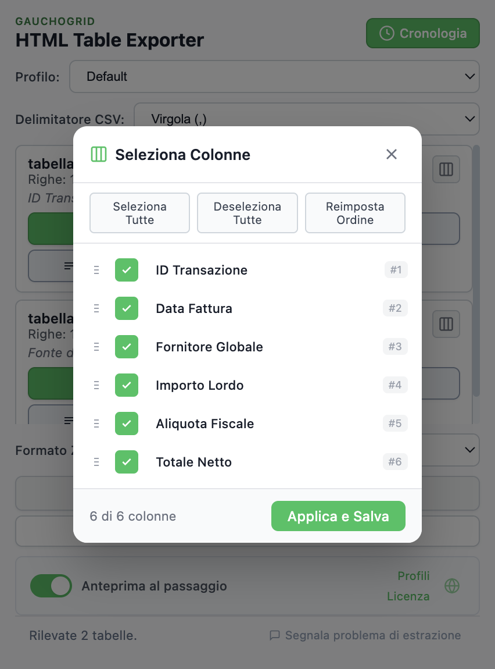Viewport: 495px width, 669px height.
Task: Click the #3 order badge next to Fornitore Globale
Action: pos(395,347)
